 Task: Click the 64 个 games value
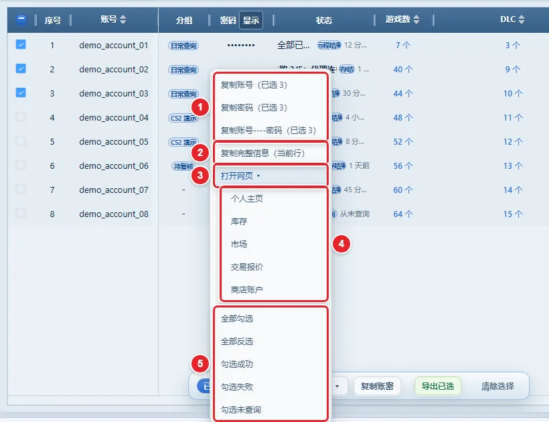403,214
